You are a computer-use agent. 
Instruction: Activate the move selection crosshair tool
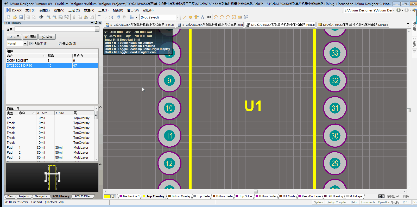tap(105, 17)
